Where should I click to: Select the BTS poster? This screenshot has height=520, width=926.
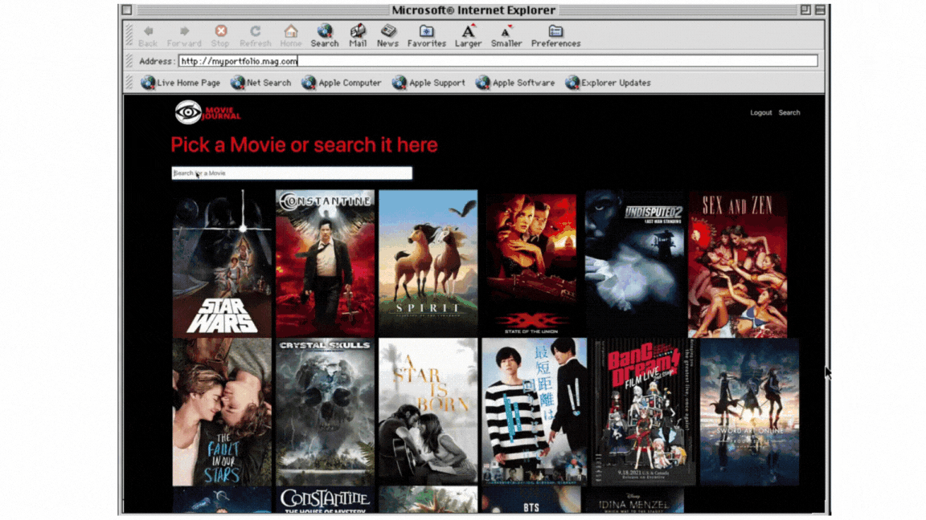pos(531,500)
